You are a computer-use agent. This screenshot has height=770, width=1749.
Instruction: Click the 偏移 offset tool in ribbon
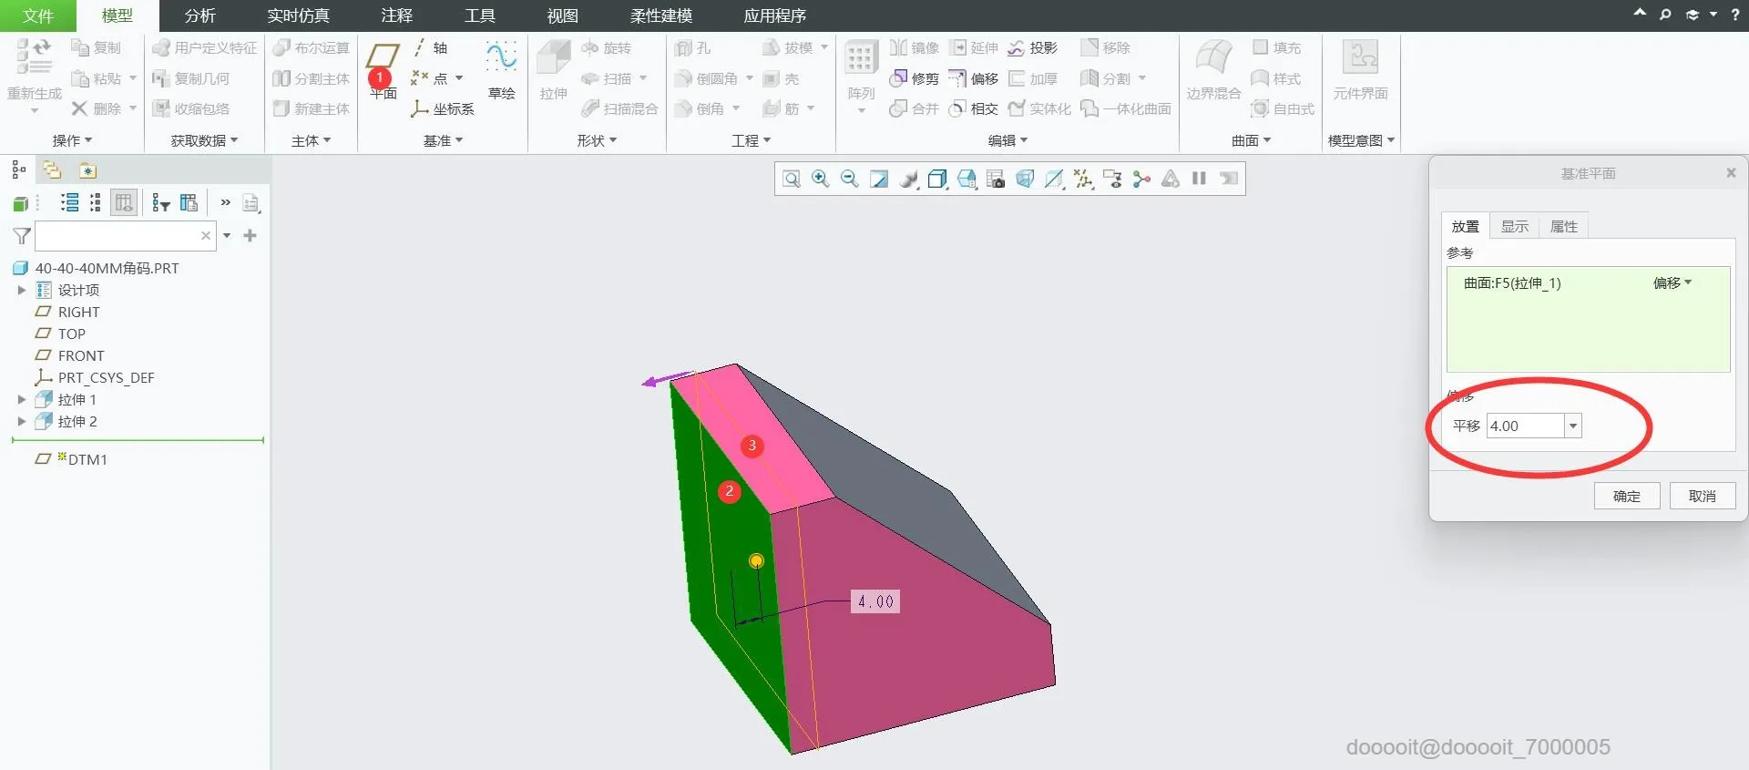tap(974, 78)
